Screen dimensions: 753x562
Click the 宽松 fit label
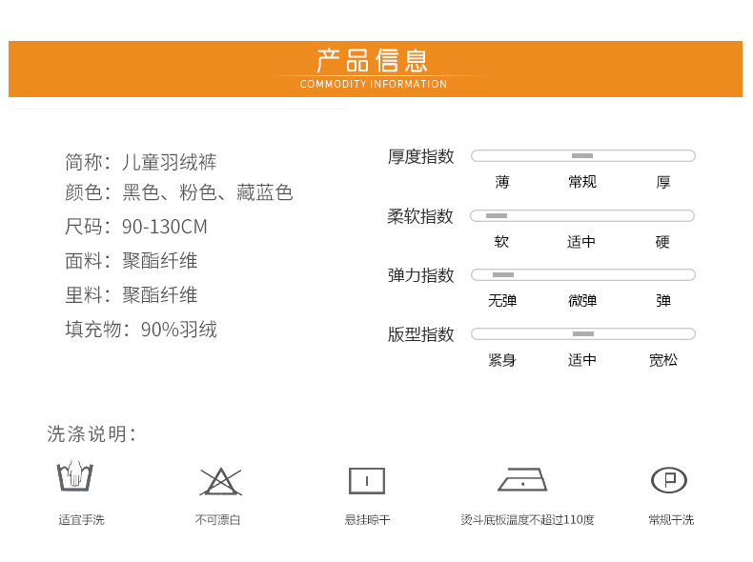click(663, 360)
